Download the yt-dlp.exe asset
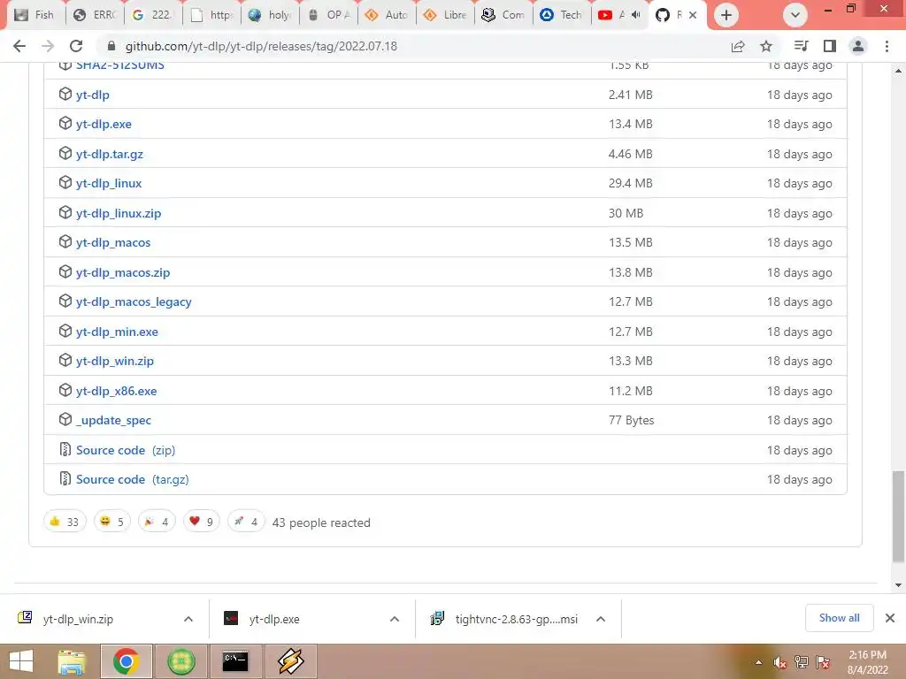Viewport: 906px width, 679px height. pyautogui.click(x=104, y=124)
